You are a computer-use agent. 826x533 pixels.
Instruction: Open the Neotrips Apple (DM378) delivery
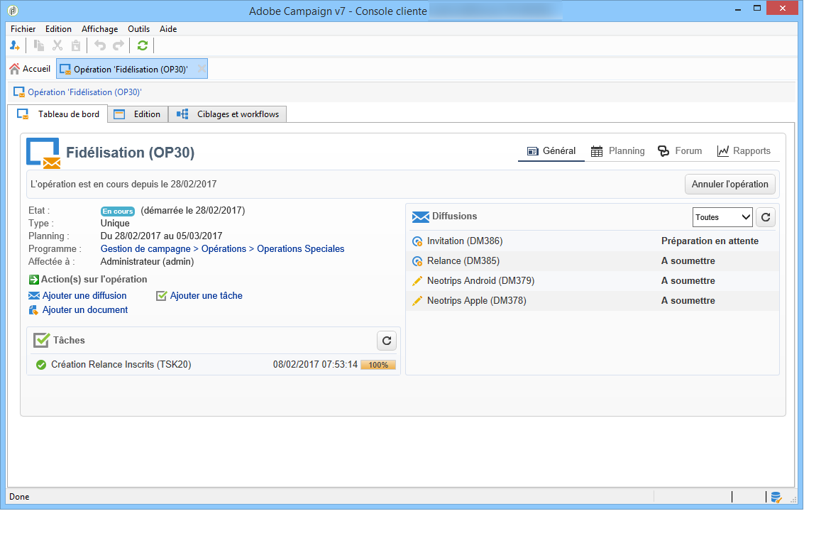476,301
